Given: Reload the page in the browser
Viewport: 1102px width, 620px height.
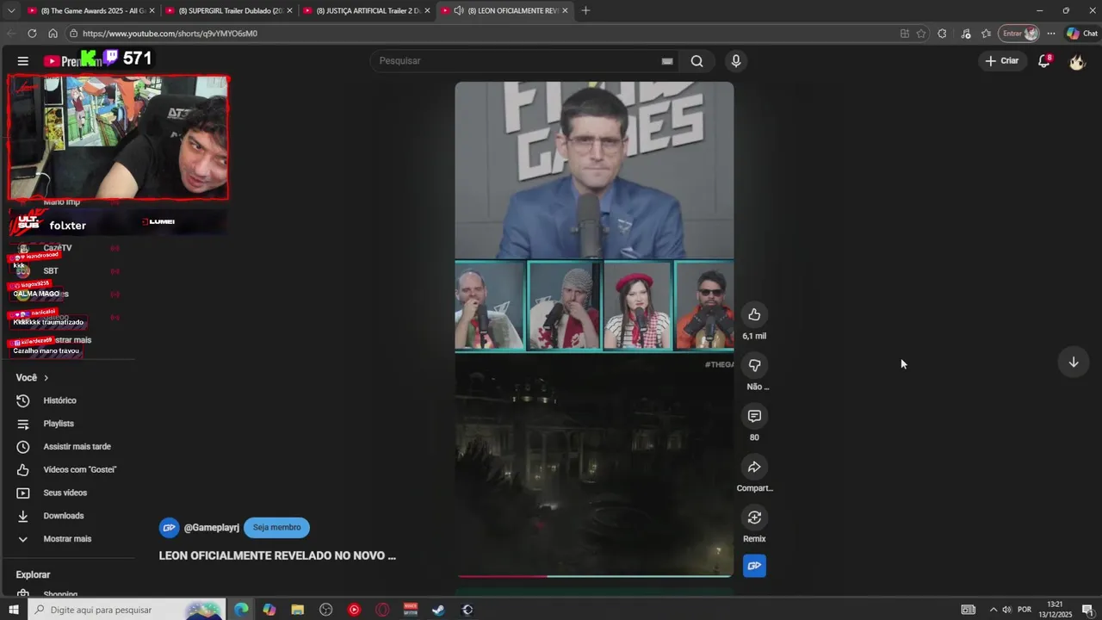Looking at the screenshot, I should (32, 34).
